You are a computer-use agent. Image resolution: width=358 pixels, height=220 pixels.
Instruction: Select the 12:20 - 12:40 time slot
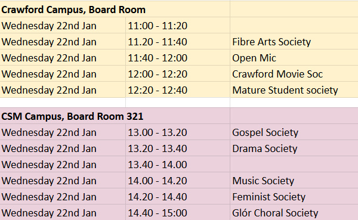178,89
